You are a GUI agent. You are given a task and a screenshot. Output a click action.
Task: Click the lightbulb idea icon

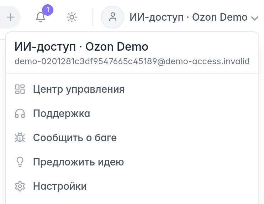[20, 162]
